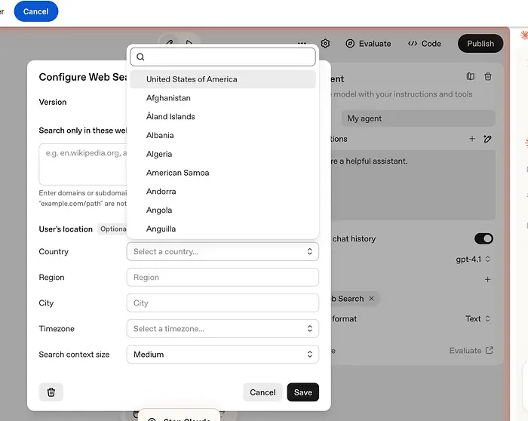Save the Web Search configuration
The width and height of the screenshot is (528, 421).
[302, 392]
